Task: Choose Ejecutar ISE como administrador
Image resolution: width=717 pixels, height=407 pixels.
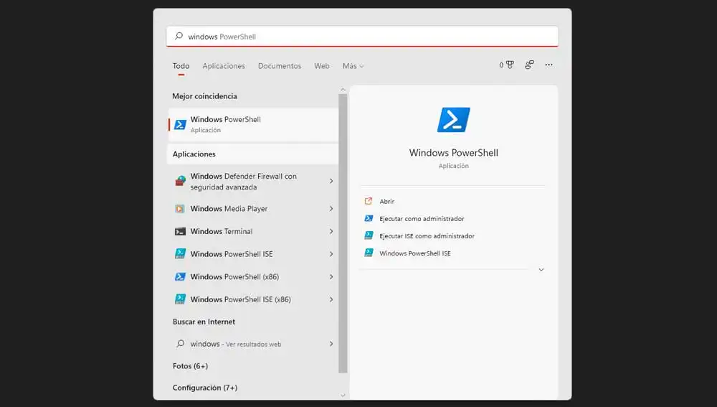Action: [x=427, y=236]
